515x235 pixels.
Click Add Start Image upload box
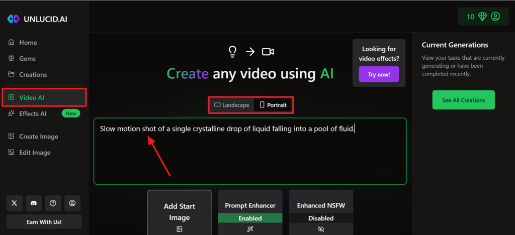point(180,212)
